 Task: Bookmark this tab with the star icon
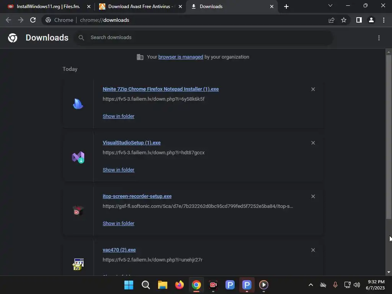[x=344, y=20]
